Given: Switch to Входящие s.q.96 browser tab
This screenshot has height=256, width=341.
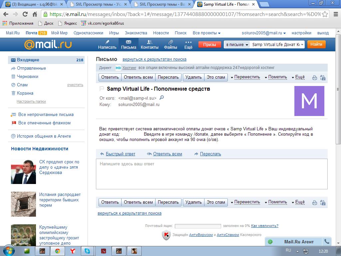Looking at the screenshot, I should coord(34,4).
